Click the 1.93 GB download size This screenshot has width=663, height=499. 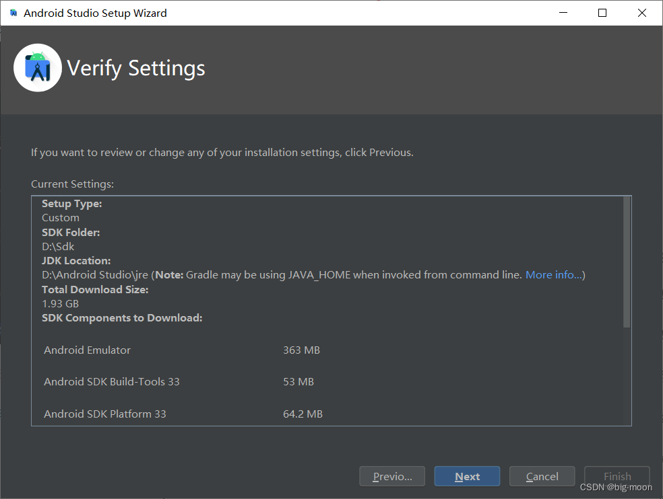tap(61, 303)
